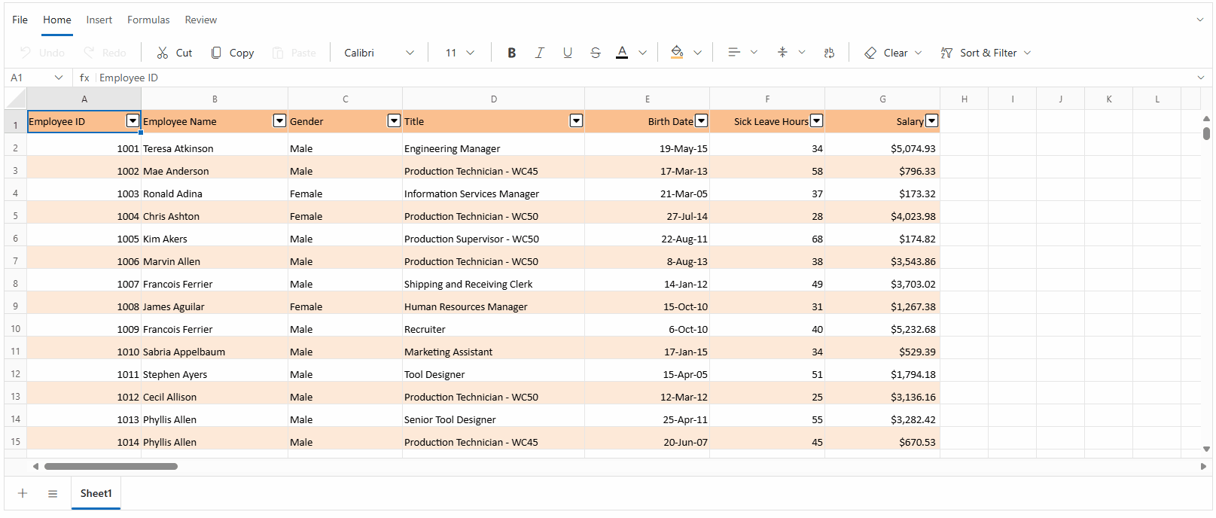The height and width of the screenshot is (518, 1216).
Task: Expand the Sort & Filter menu
Action: 986,53
